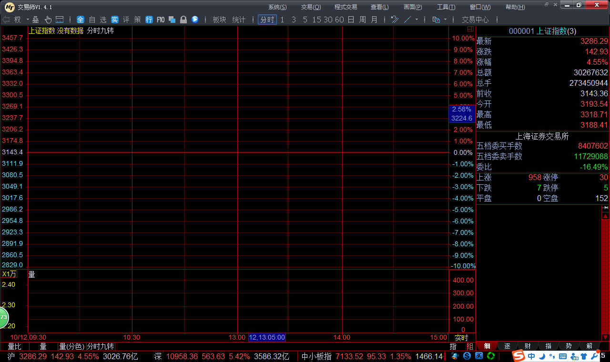Expand the 权 dropdown arrow
The width and height of the screenshot is (610, 362).
click(x=27, y=20)
